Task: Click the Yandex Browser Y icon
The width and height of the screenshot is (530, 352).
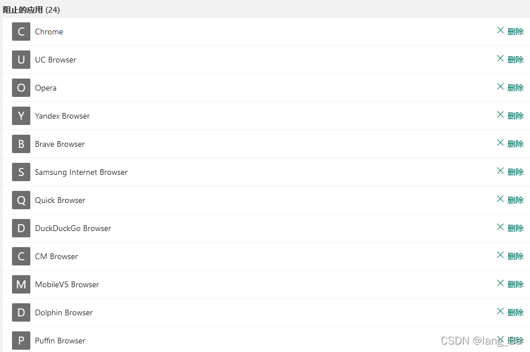Action: 21,116
